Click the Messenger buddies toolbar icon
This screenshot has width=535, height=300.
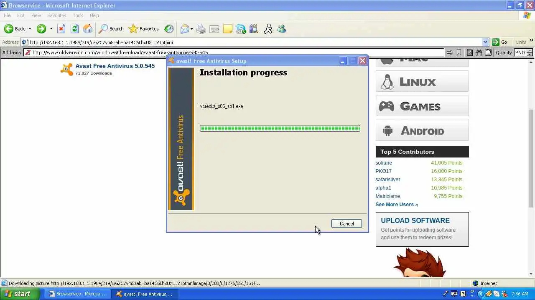click(281, 29)
